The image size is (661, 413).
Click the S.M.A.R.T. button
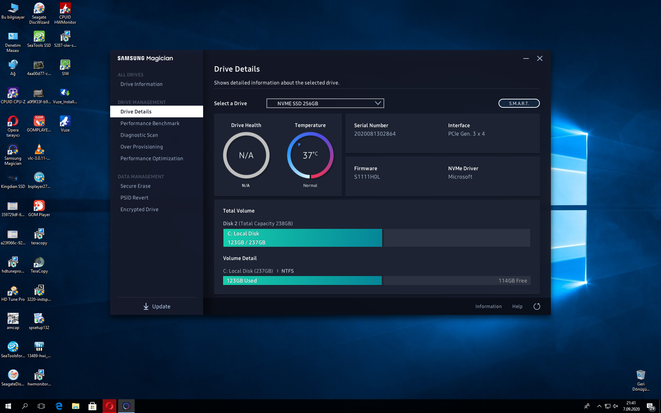519,103
